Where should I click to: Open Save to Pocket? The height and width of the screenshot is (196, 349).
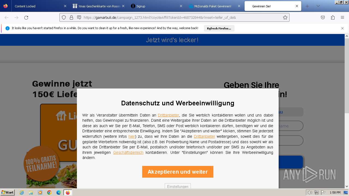[323, 17]
